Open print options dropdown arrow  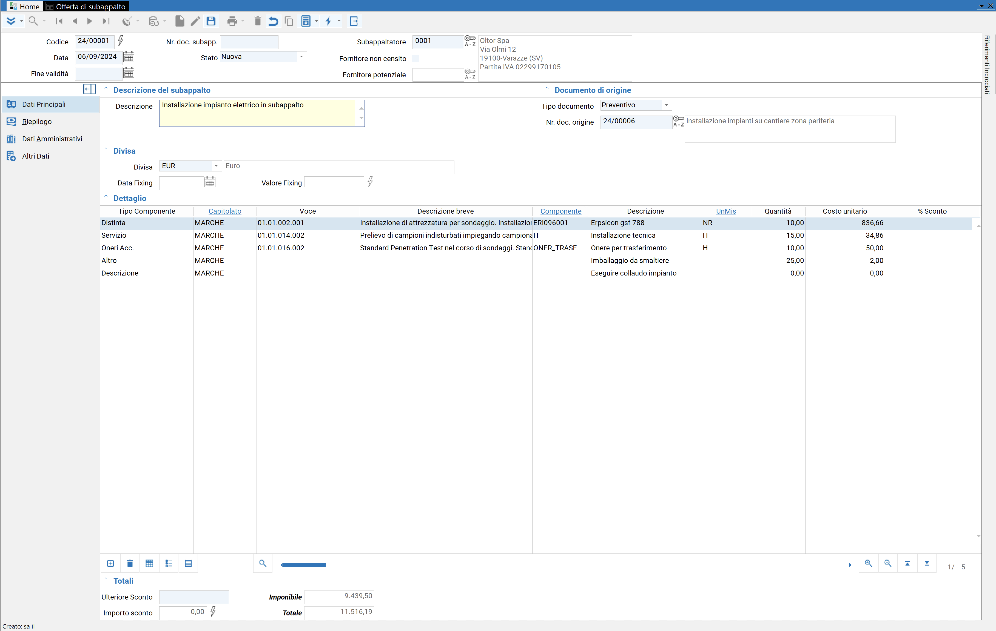tap(243, 21)
